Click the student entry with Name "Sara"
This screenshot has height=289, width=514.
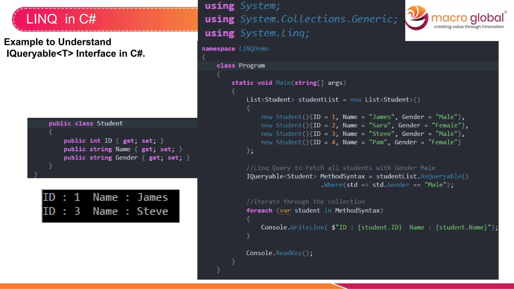pyautogui.click(x=364, y=125)
